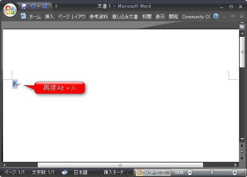The width and height of the screenshot is (247, 177).
Task: Open the 校閲 review tab
Action: point(147,17)
